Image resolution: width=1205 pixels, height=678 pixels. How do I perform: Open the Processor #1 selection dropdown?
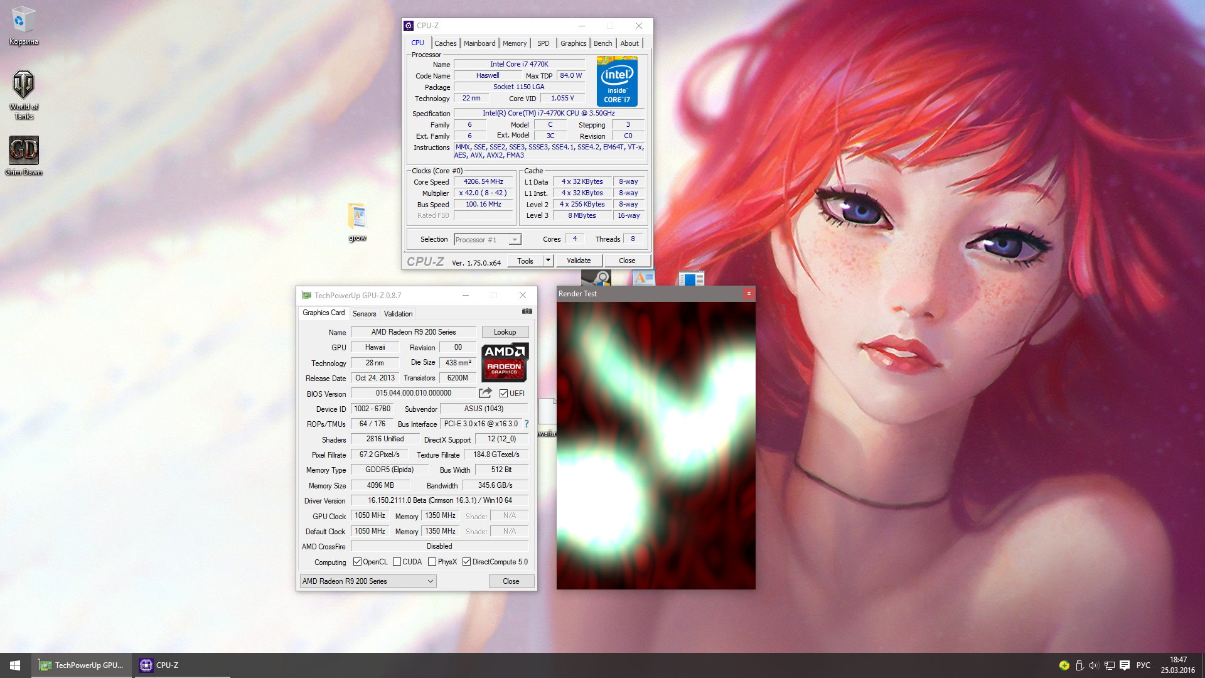click(x=488, y=240)
